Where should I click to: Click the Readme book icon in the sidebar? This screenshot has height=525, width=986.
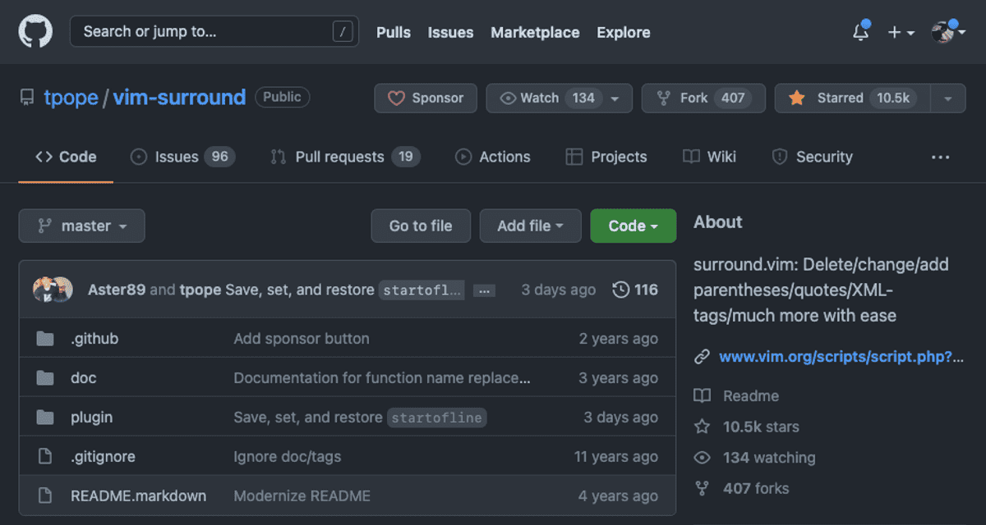coord(703,395)
